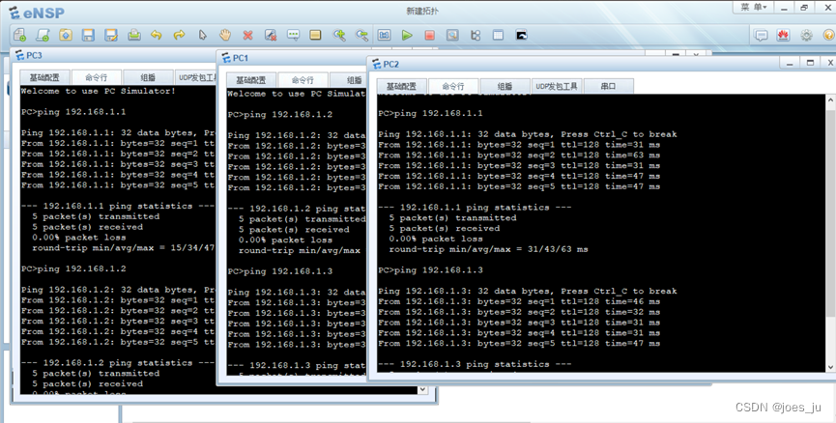Click PC1 window title bar
836x423 pixels.
292,58
